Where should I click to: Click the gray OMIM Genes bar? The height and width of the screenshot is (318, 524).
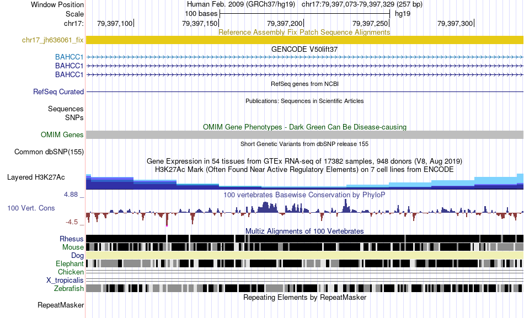point(304,134)
